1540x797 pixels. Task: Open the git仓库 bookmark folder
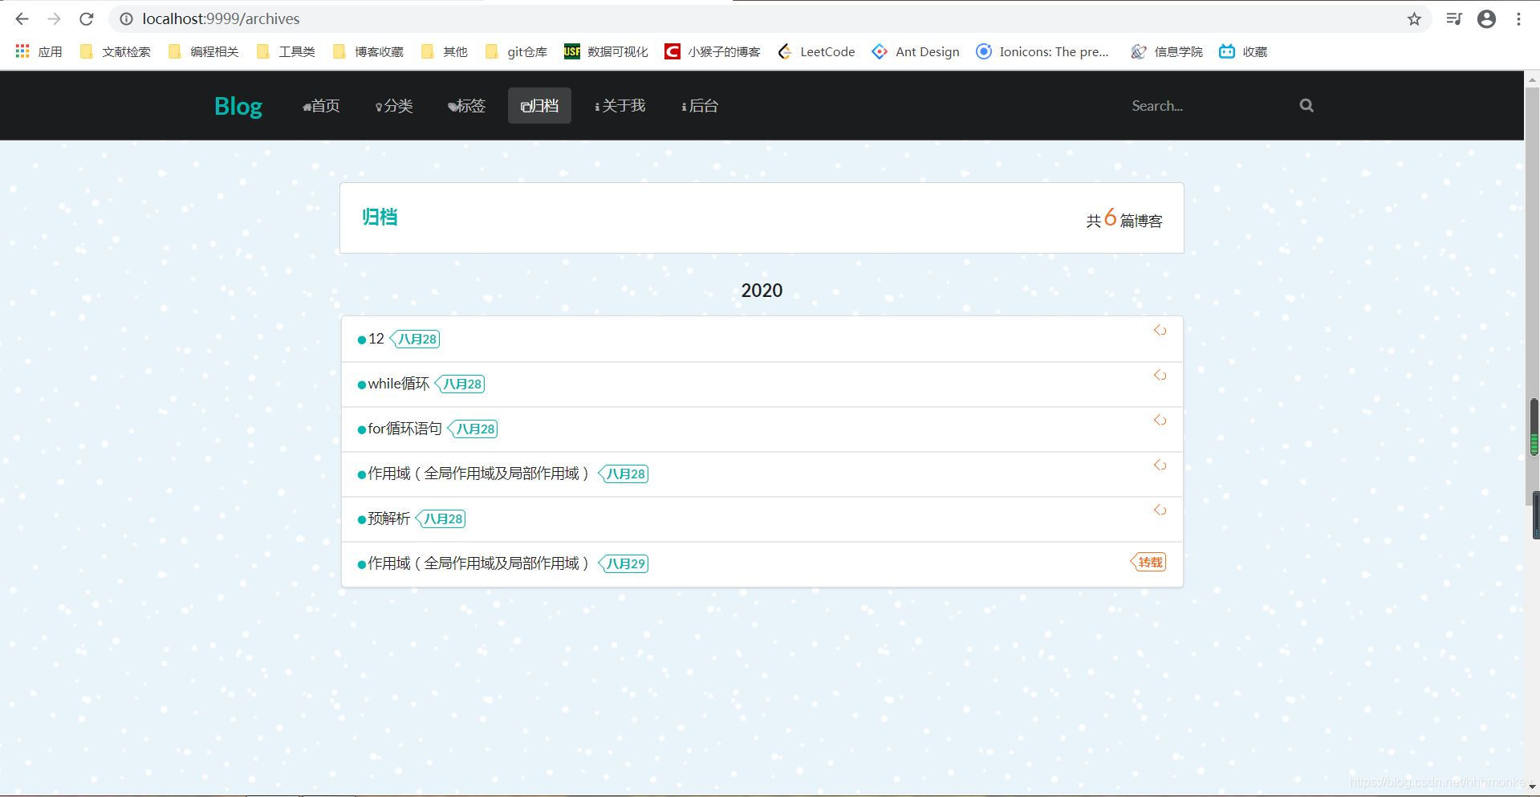click(516, 51)
